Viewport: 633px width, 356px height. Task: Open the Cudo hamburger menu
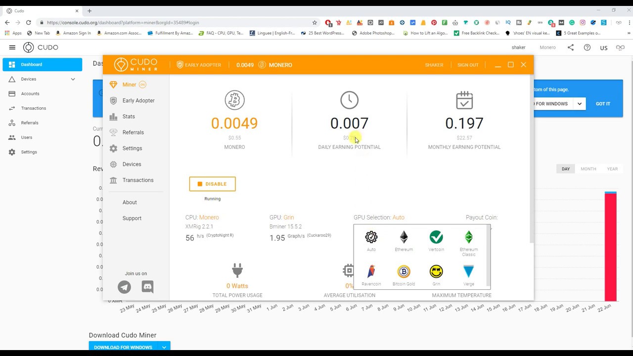click(x=12, y=47)
